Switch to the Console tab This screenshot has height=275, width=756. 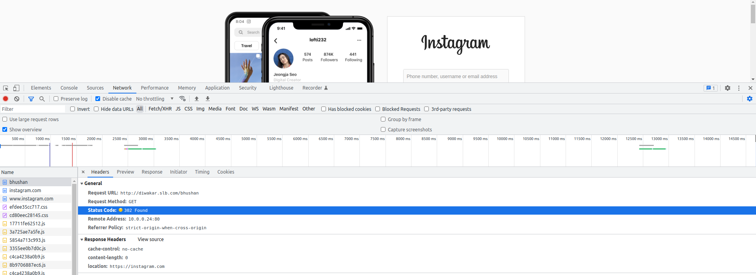(x=69, y=88)
